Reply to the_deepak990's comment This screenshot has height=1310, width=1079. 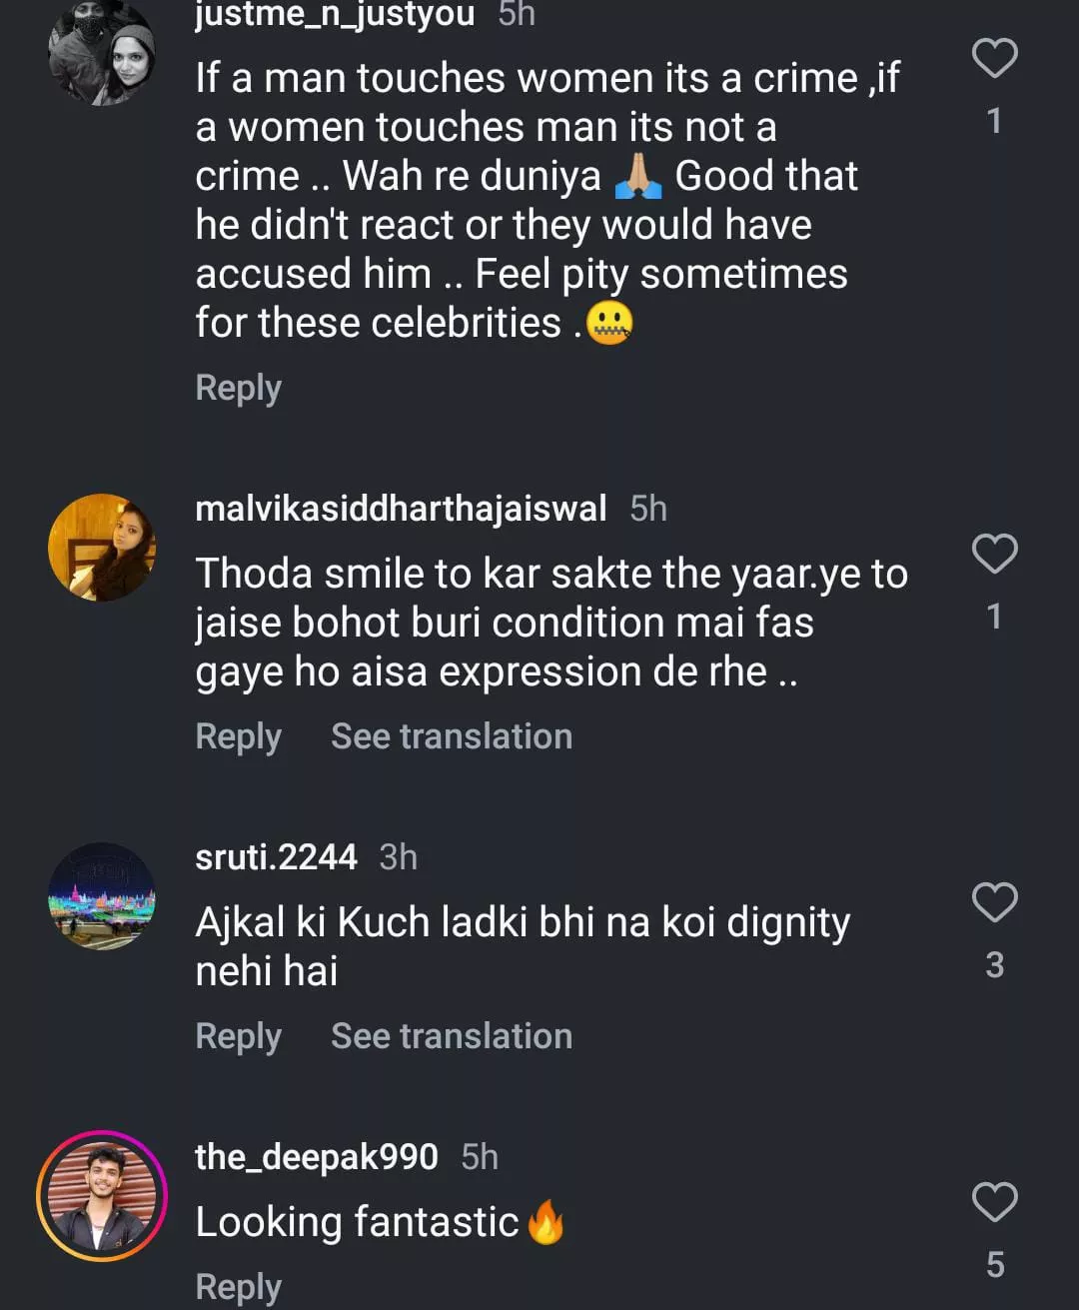238,1286
